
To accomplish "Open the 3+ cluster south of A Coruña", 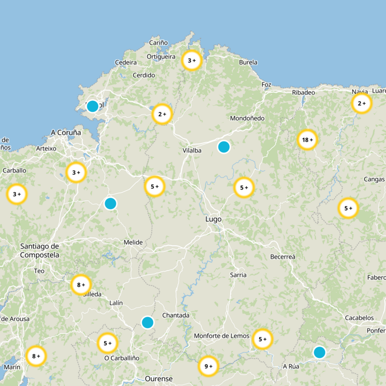I will pos(76,173).
